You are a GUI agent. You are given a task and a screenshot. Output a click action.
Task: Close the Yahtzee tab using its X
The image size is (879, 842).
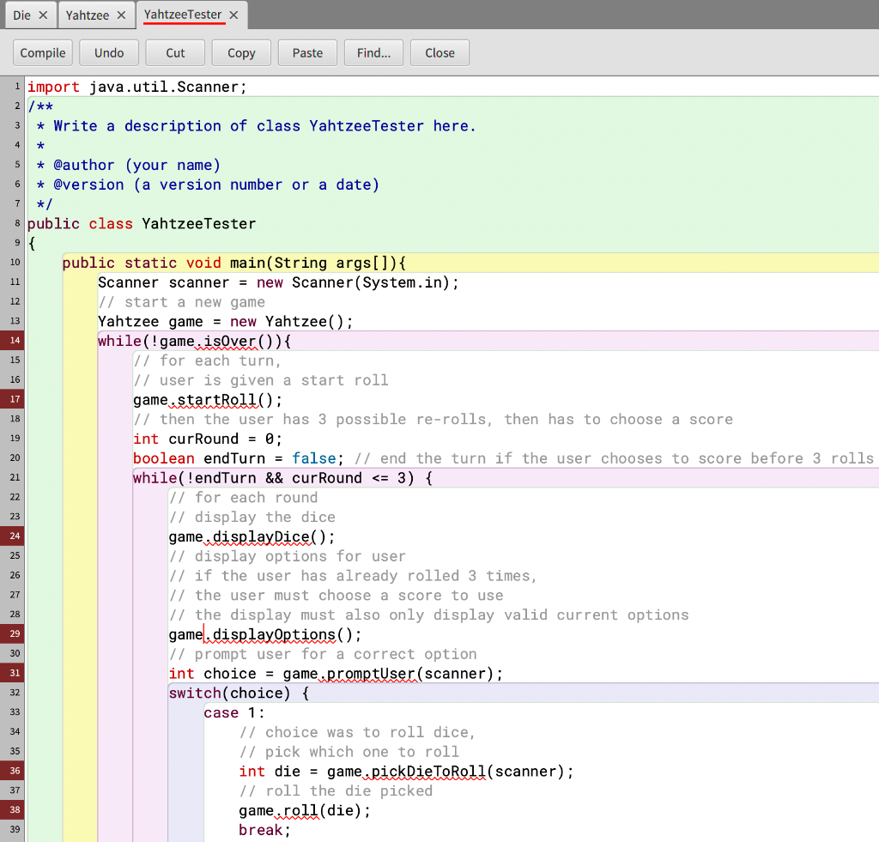point(121,15)
